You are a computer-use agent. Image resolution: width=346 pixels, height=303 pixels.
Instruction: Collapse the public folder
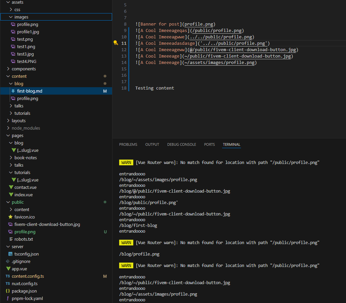click(x=8, y=202)
